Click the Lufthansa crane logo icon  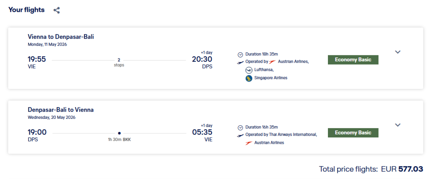249,70
